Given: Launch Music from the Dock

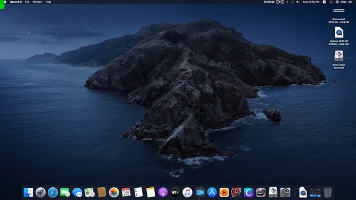Looking at the screenshot, I should tap(187, 193).
